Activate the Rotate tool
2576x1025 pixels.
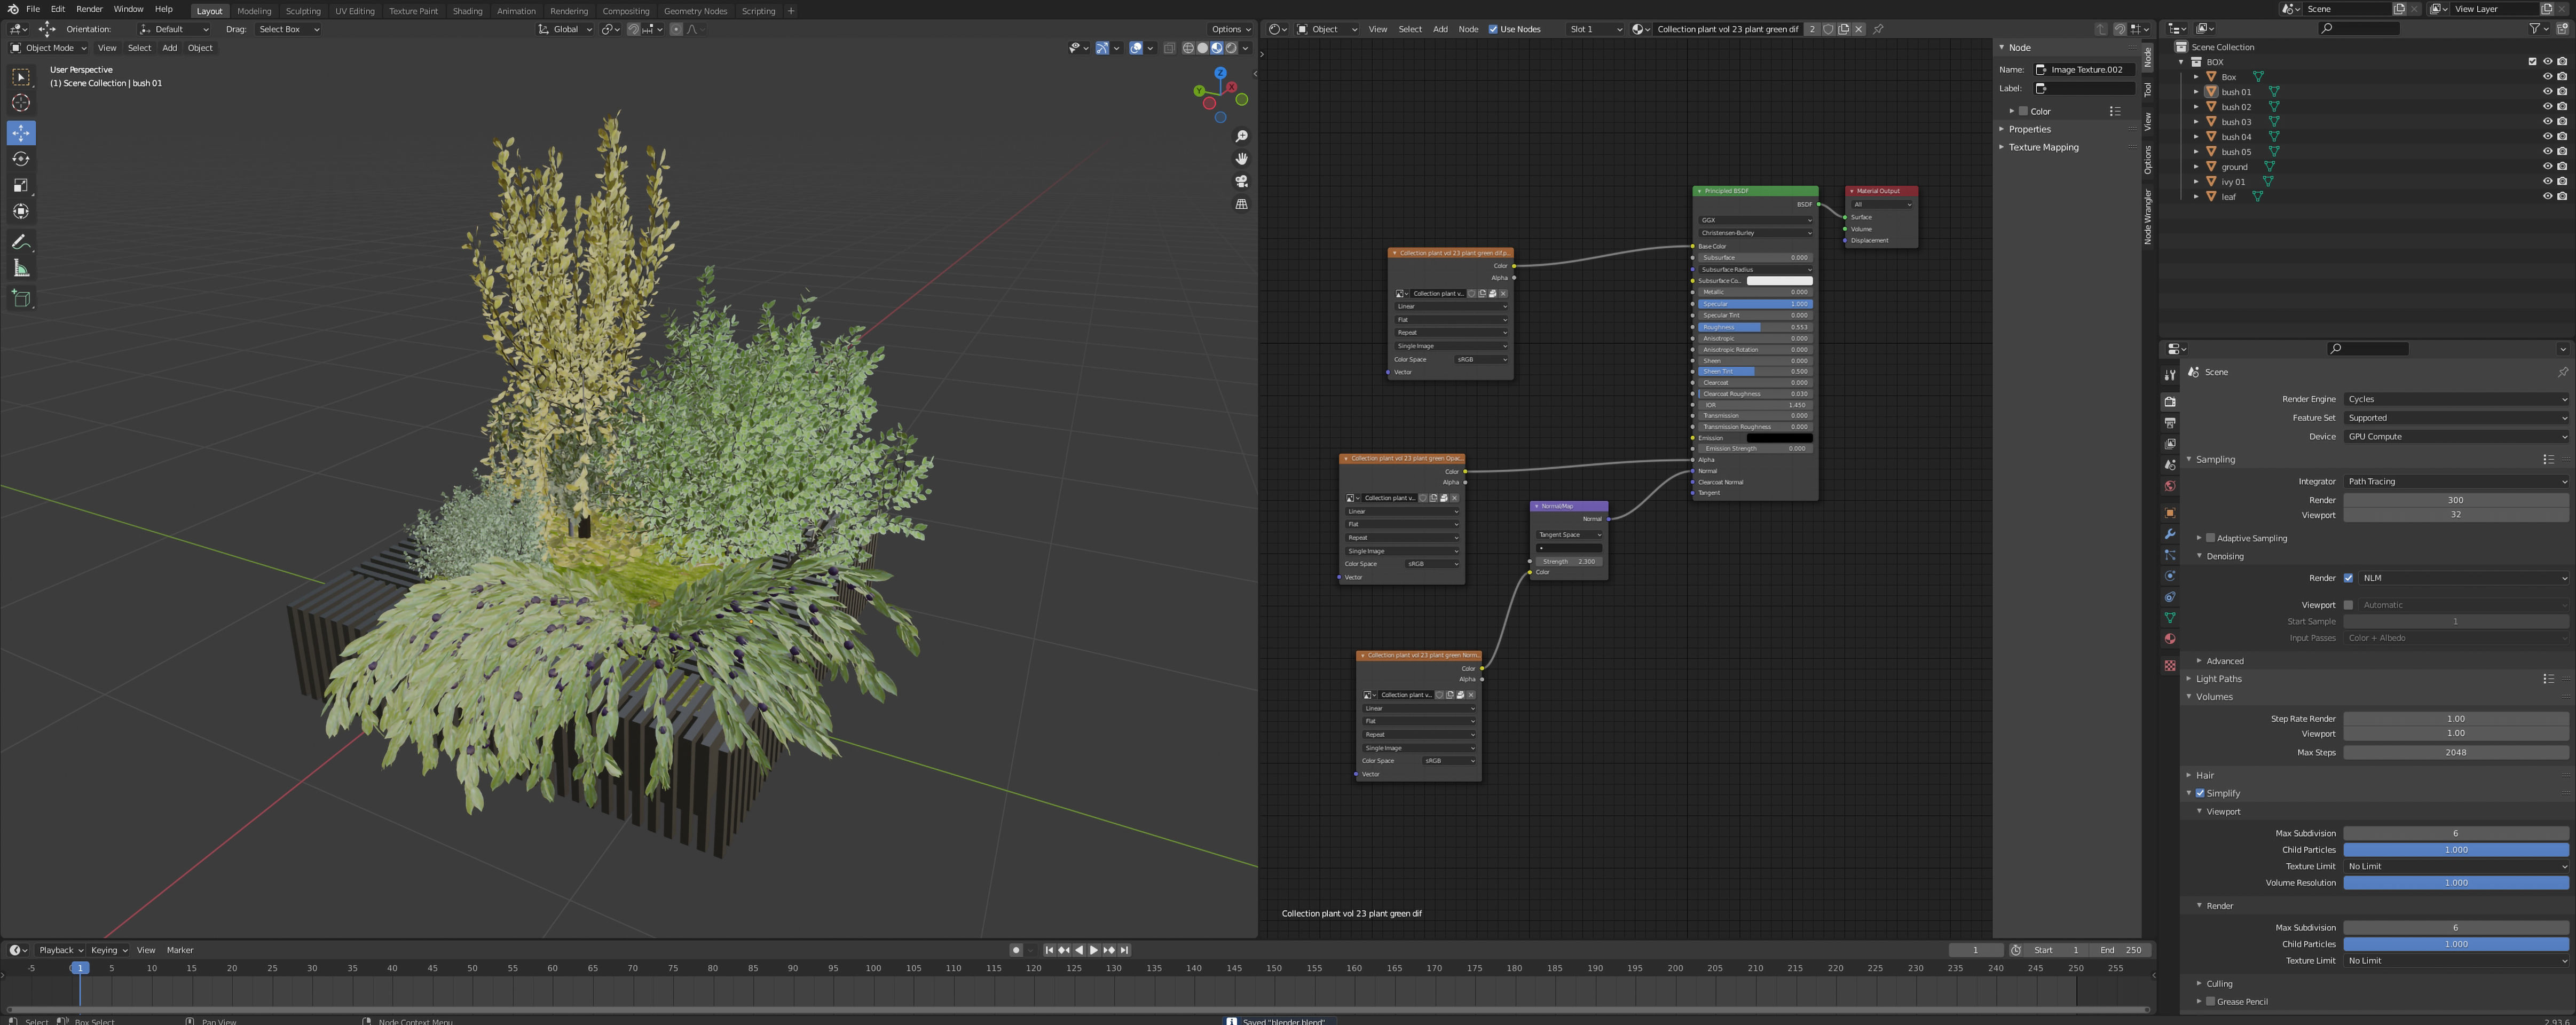tap(21, 159)
